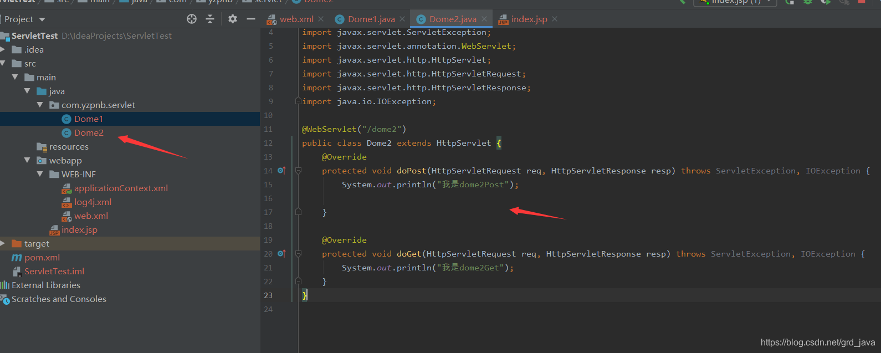The height and width of the screenshot is (353, 881).
Task: Close the Dome2.java tab
Action: (484, 19)
